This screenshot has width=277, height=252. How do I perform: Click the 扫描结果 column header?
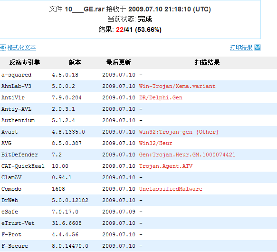(x=208, y=62)
